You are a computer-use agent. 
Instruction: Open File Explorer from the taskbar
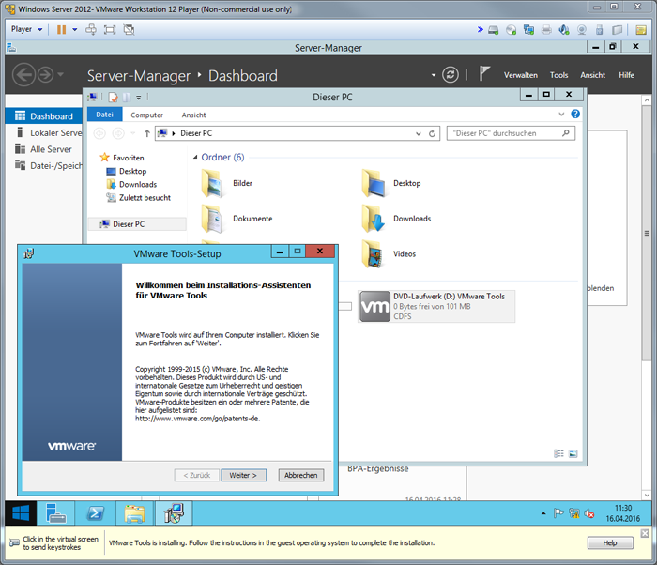(x=134, y=513)
